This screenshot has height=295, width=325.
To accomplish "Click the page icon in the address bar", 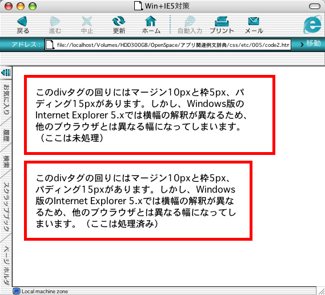I will coord(50,45).
